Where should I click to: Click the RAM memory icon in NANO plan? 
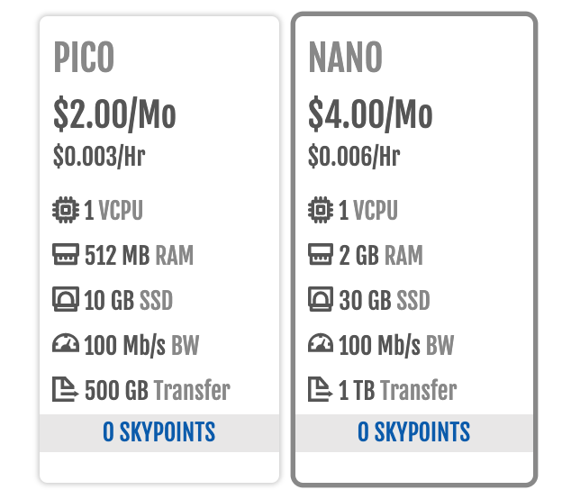tap(321, 254)
